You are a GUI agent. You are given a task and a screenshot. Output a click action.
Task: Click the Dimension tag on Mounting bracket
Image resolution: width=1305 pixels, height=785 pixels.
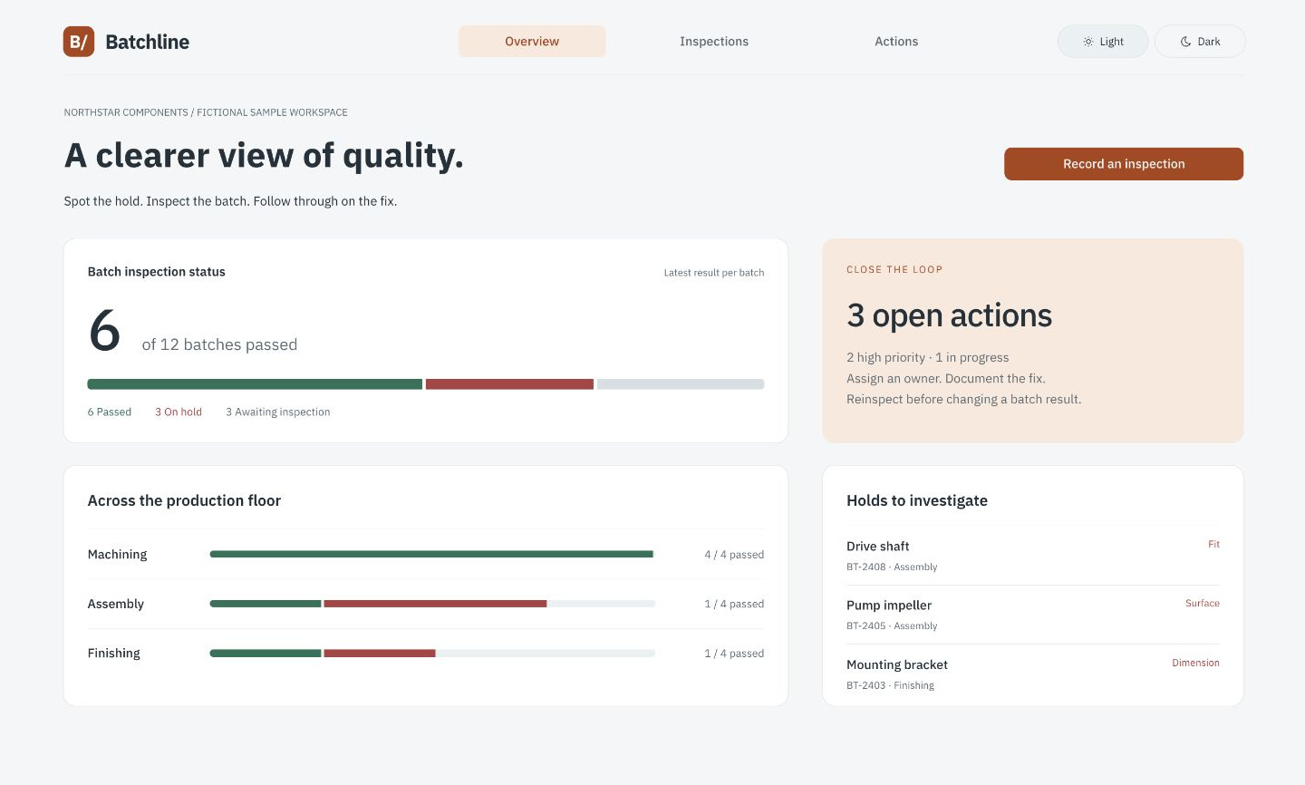tap(1195, 664)
